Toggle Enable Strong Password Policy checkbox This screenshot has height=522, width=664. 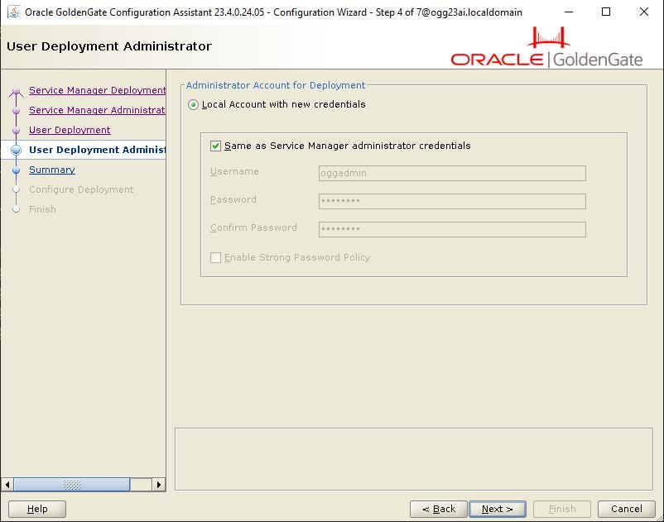click(215, 257)
